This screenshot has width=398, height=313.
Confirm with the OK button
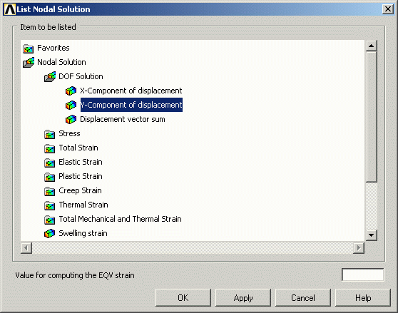tap(183, 297)
